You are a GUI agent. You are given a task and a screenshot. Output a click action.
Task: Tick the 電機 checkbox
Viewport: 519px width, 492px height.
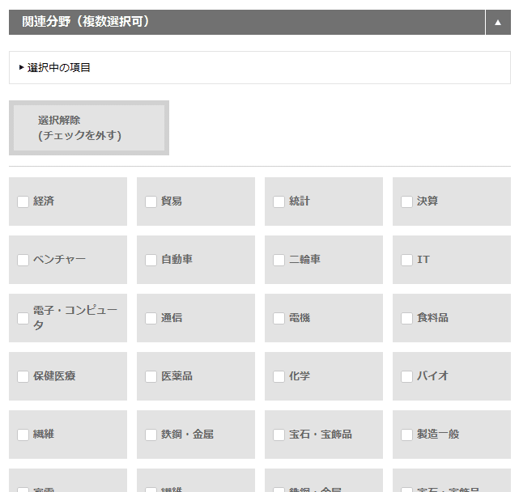click(279, 318)
